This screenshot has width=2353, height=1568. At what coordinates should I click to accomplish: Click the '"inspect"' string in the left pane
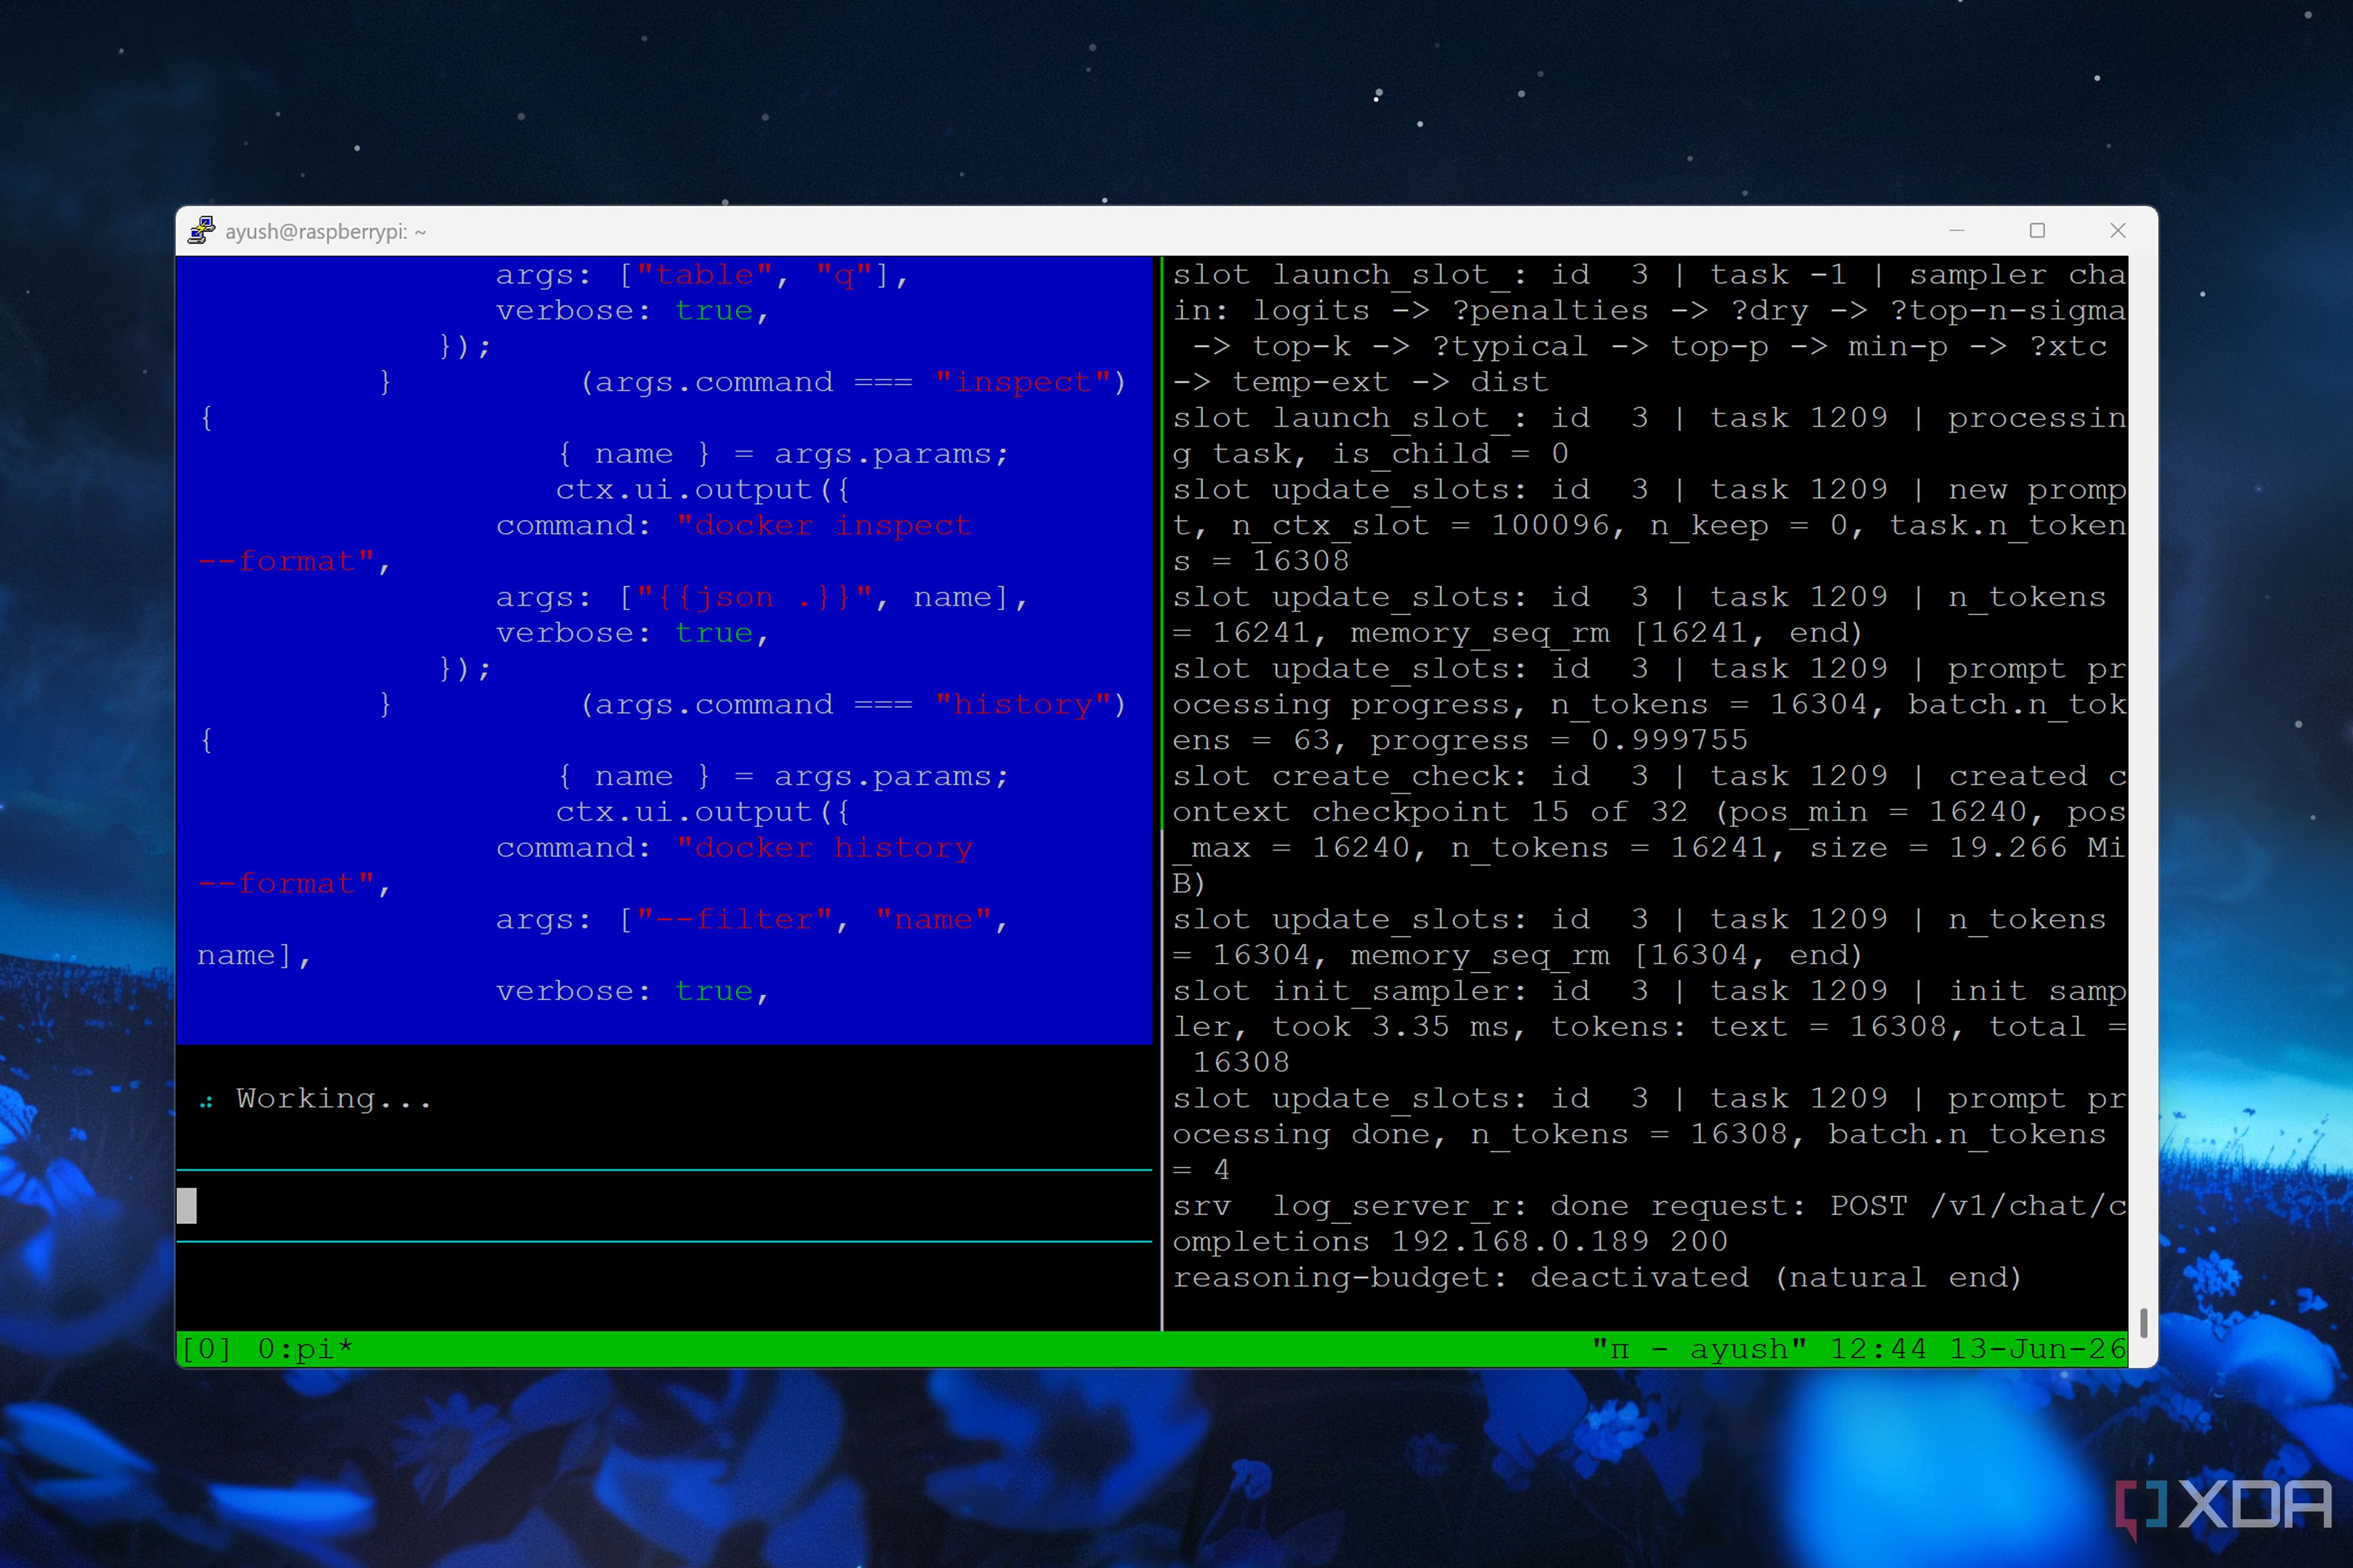(1022, 382)
